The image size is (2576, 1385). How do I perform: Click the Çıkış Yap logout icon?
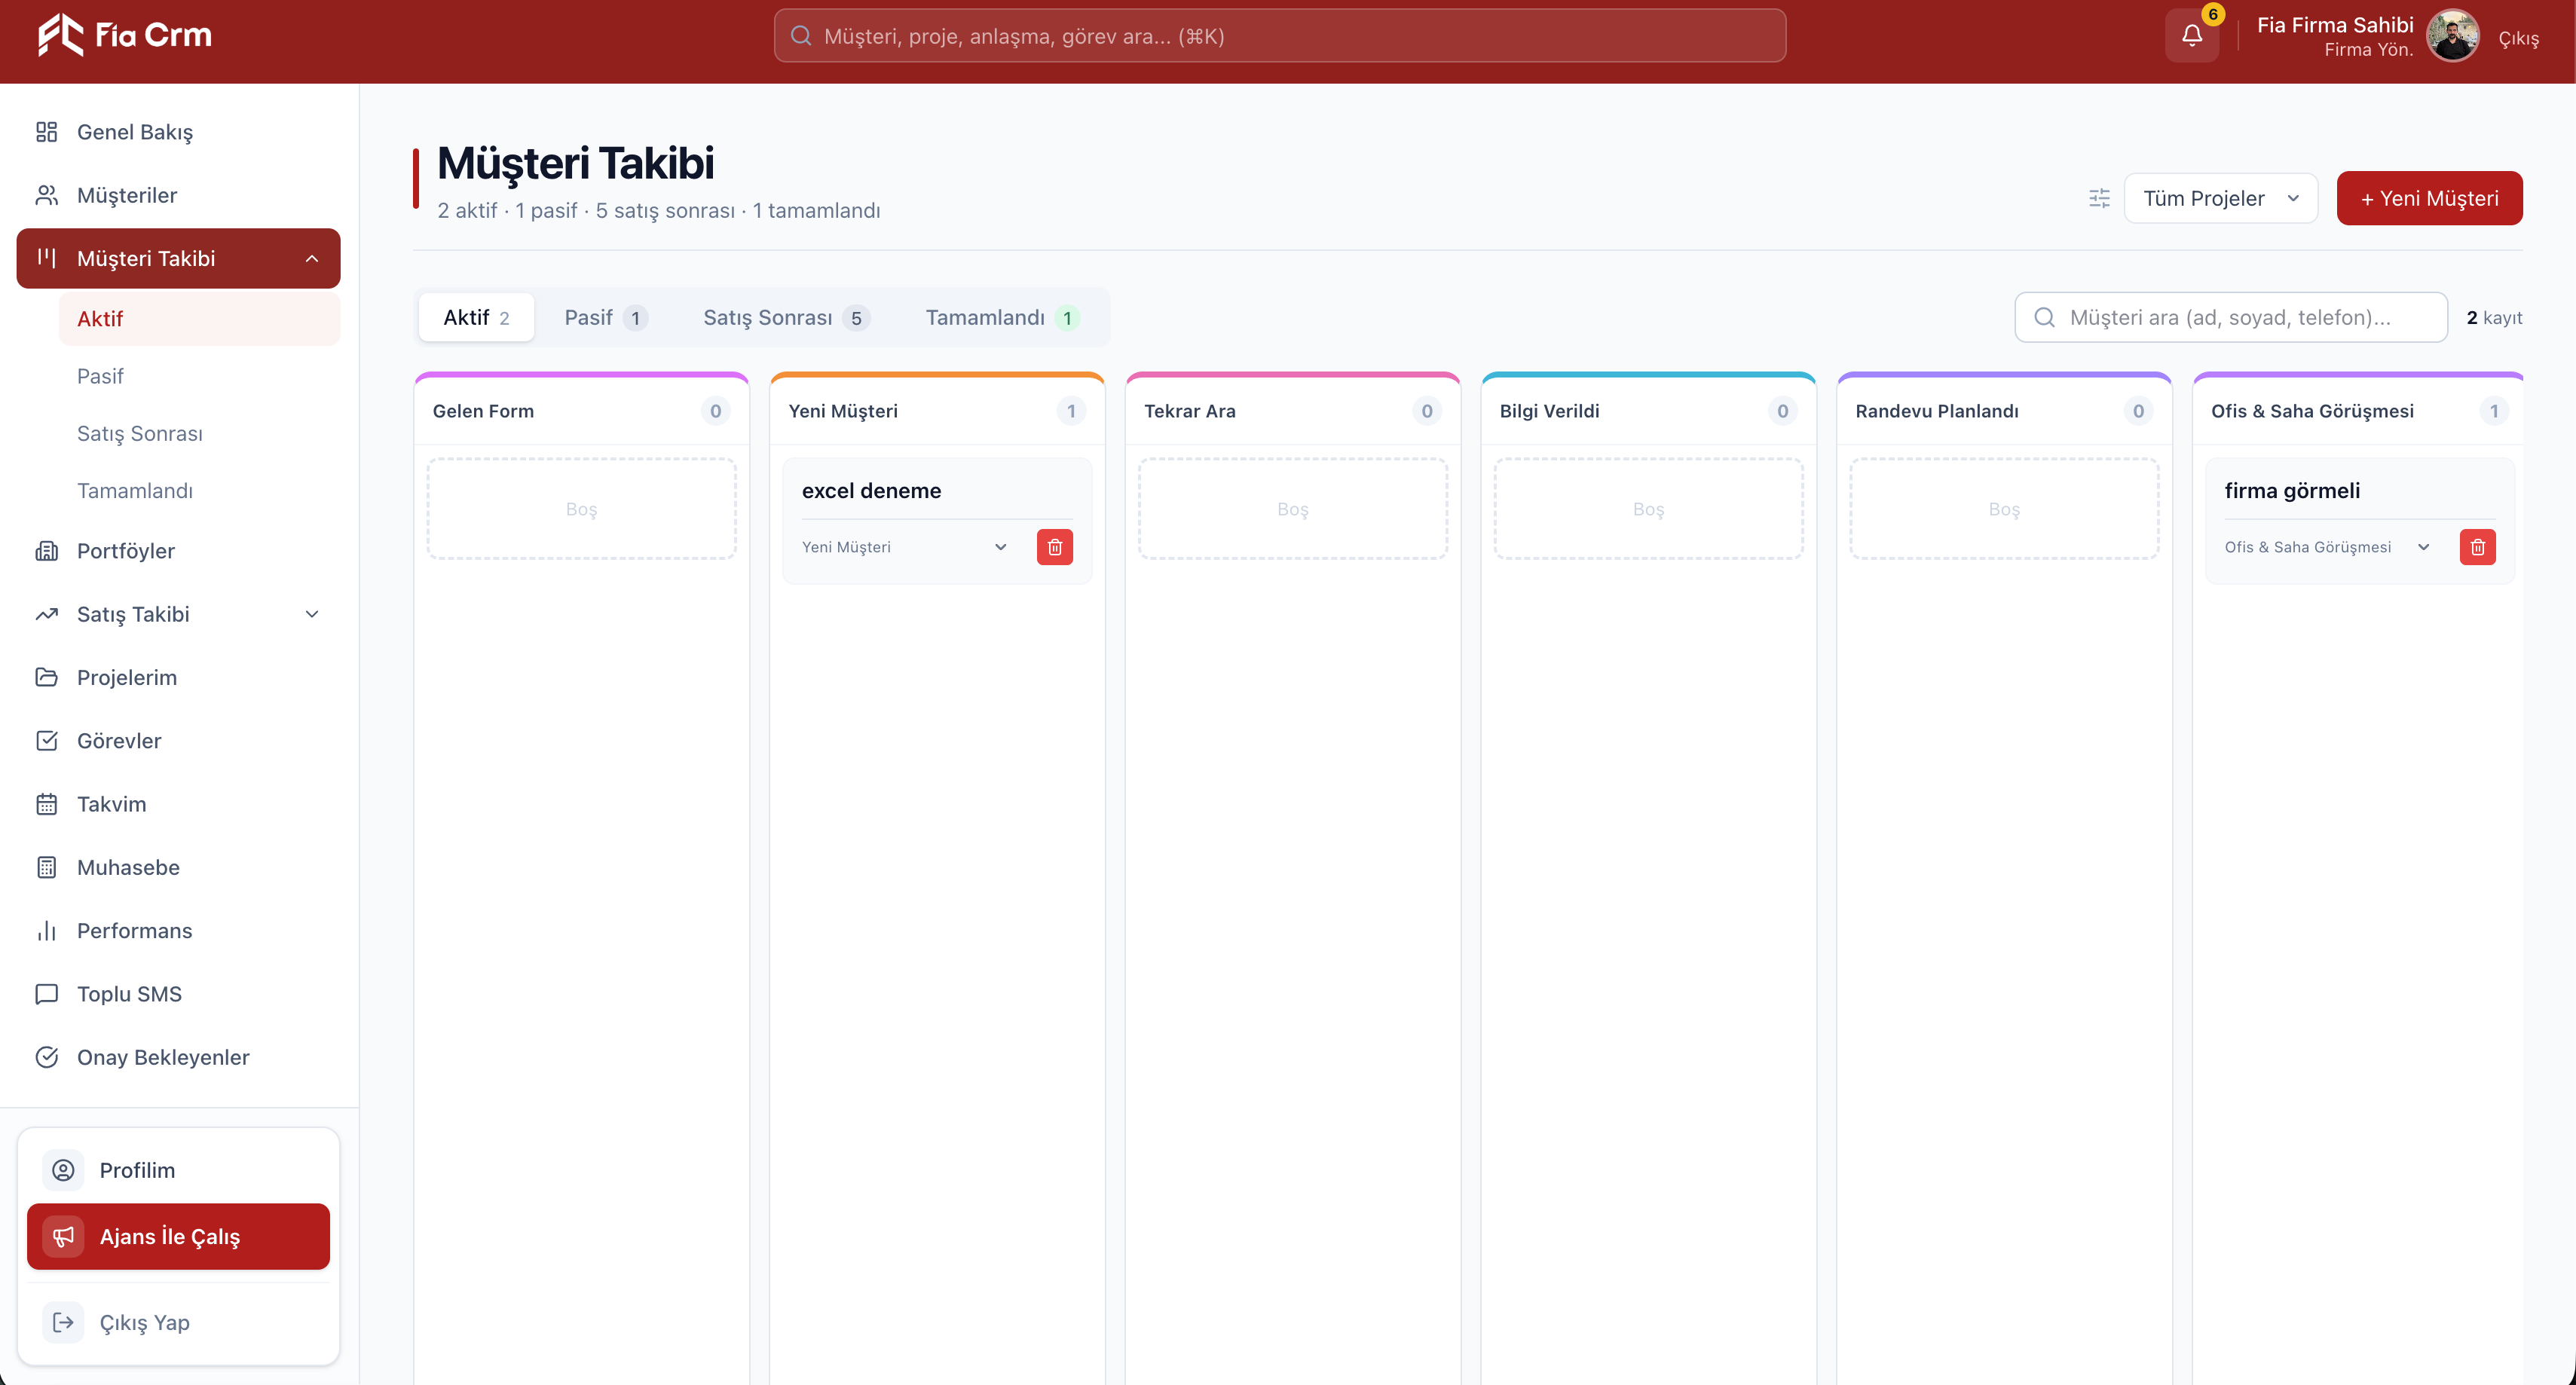(x=63, y=1322)
